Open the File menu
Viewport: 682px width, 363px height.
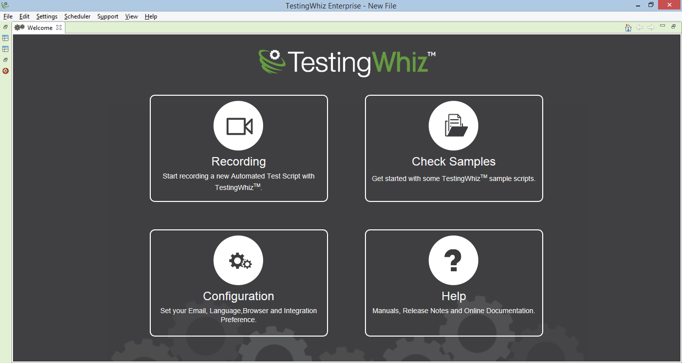8,16
